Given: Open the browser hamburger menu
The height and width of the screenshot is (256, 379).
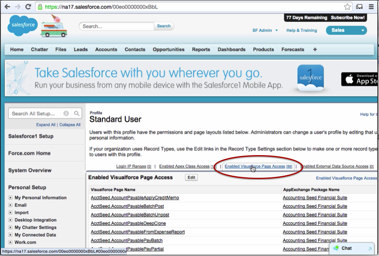Looking at the screenshot, I should [371, 7].
